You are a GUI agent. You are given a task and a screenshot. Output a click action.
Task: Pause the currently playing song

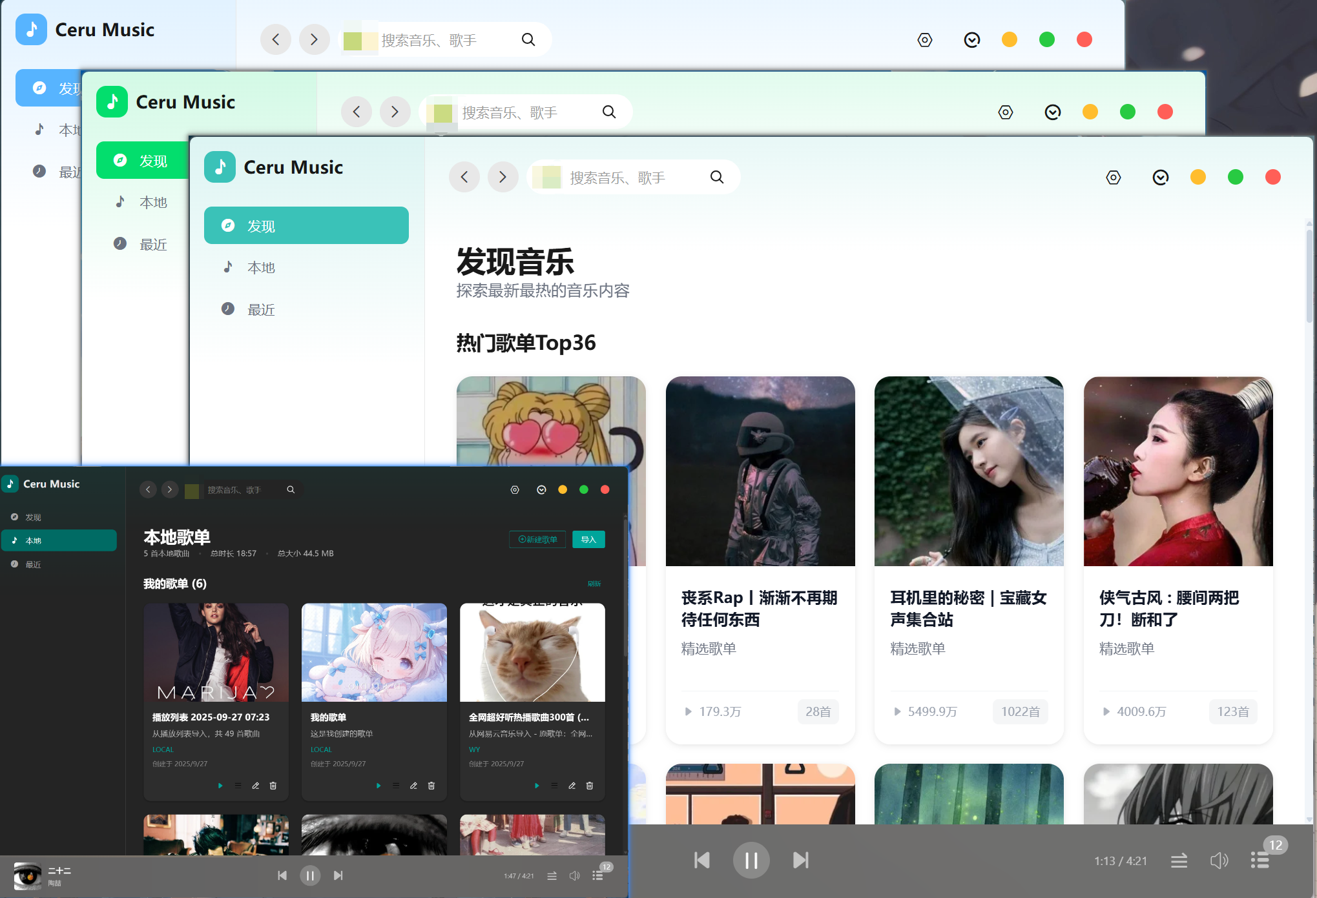pyautogui.click(x=751, y=860)
